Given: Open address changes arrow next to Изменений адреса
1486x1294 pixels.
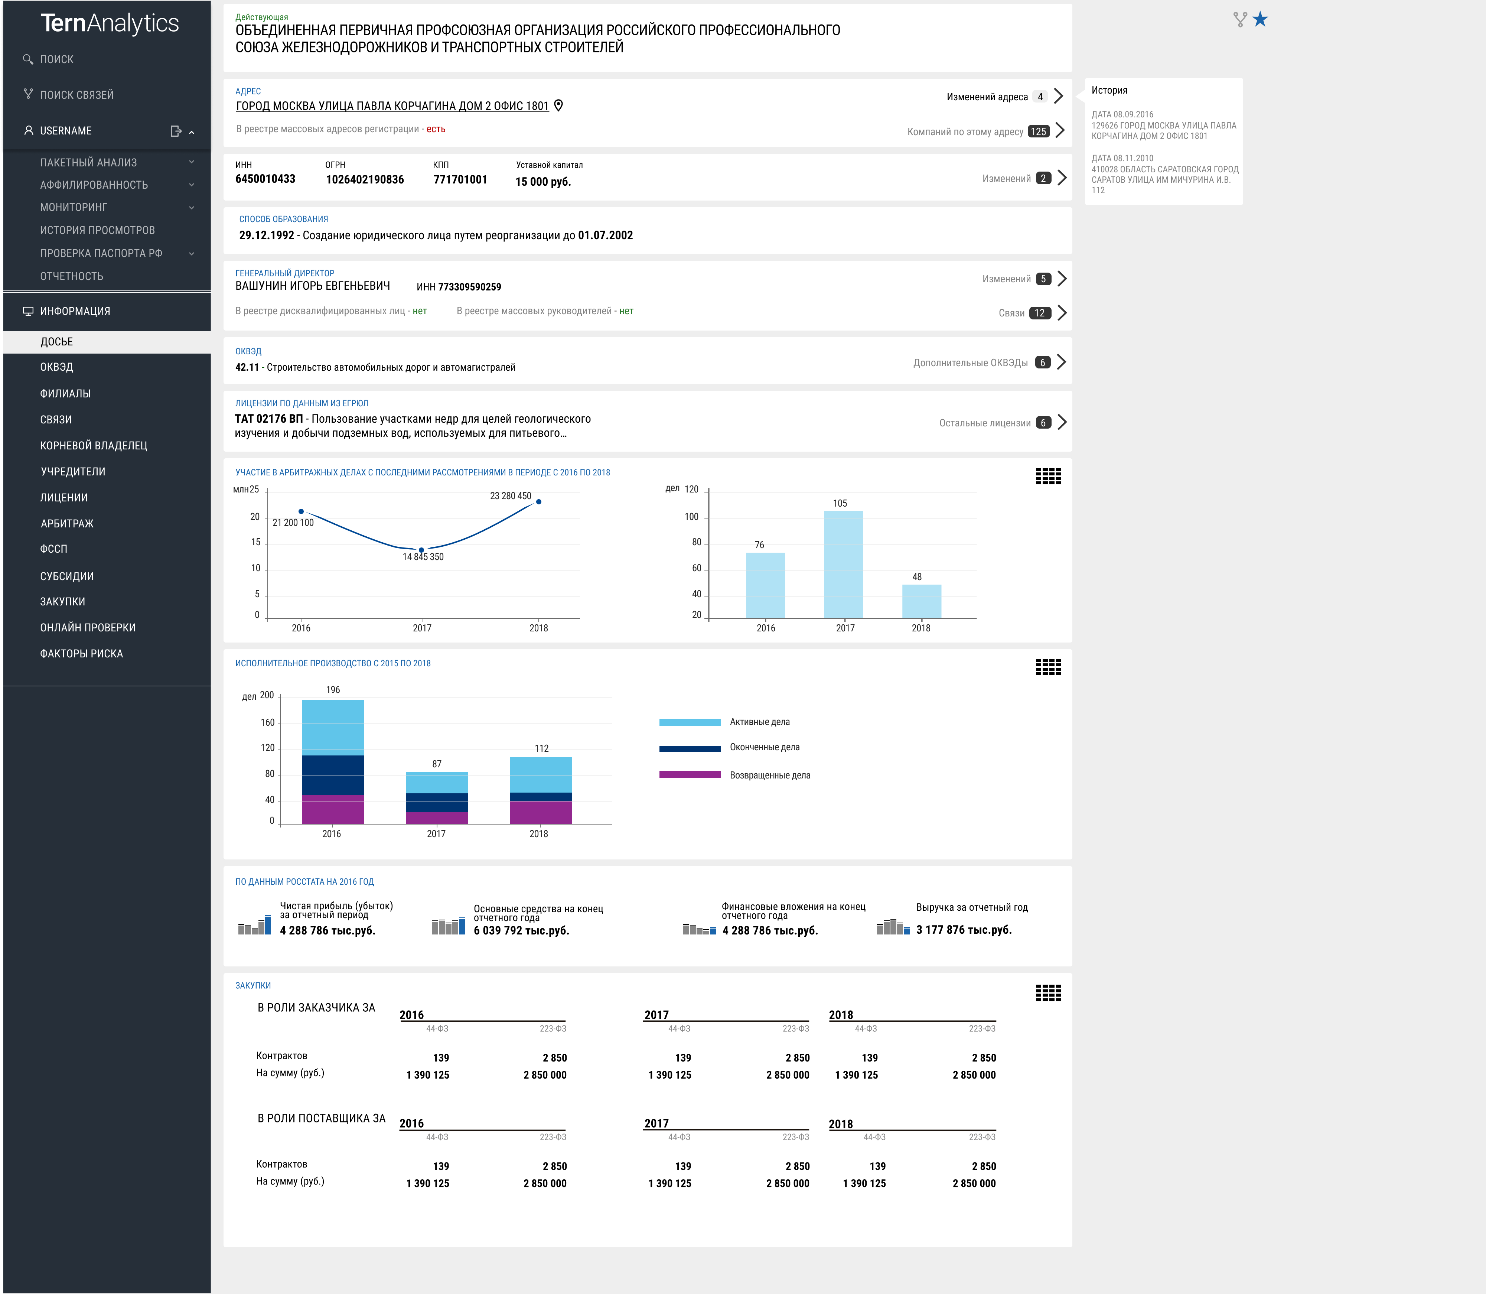Looking at the screenshot, I should (1058, 96).
